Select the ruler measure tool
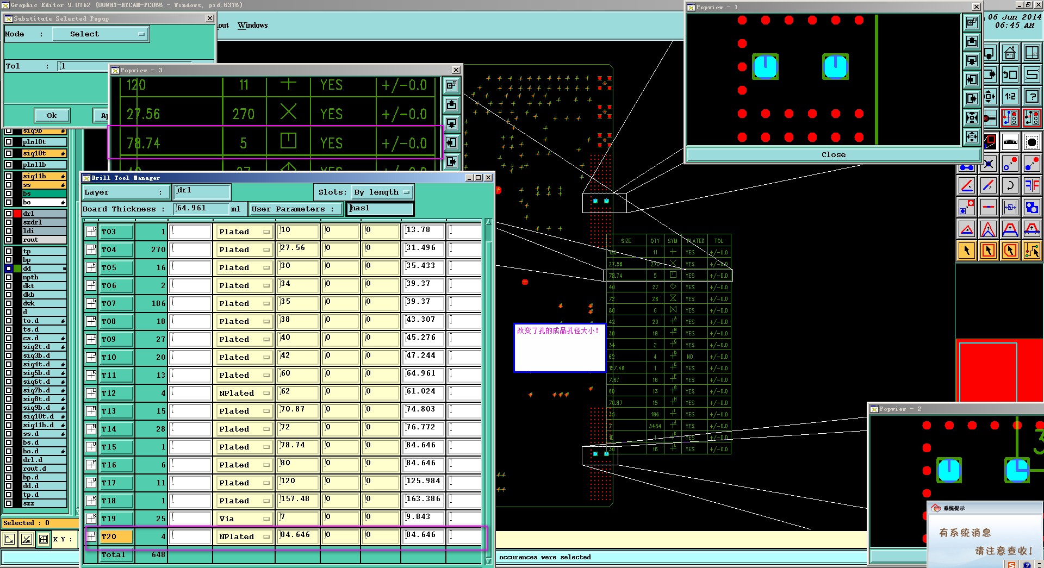This screenshot has width=1044, height=568. click(1010, 142)
